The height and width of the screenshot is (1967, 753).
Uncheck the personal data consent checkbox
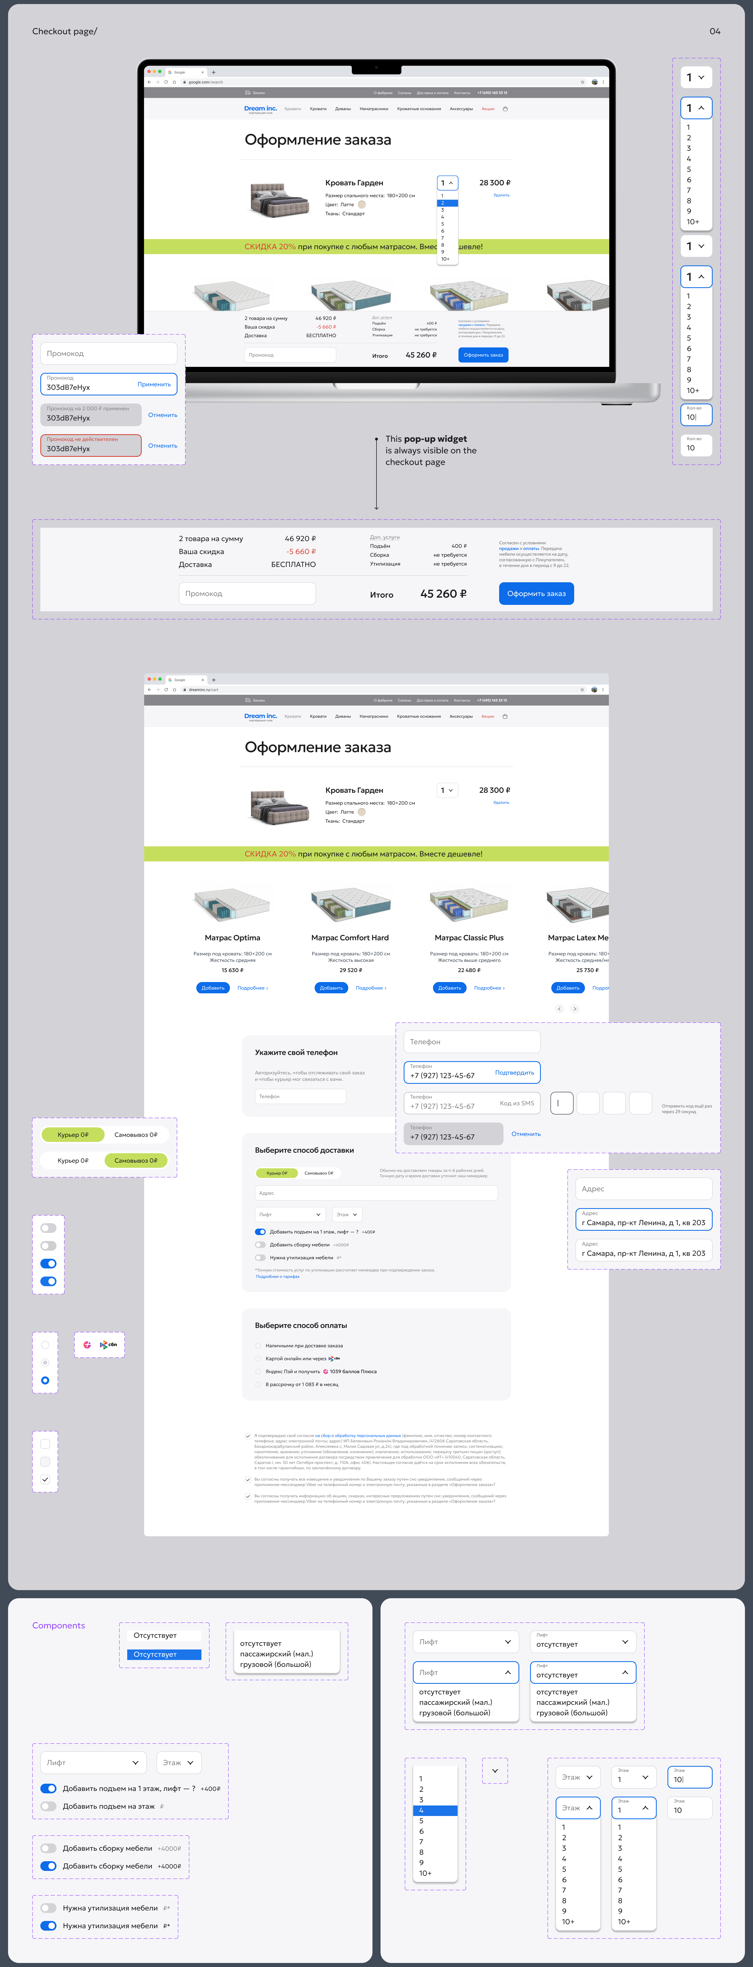(248, 1436)
